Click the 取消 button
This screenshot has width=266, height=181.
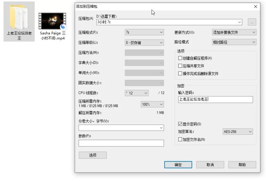tap(210, 165)
